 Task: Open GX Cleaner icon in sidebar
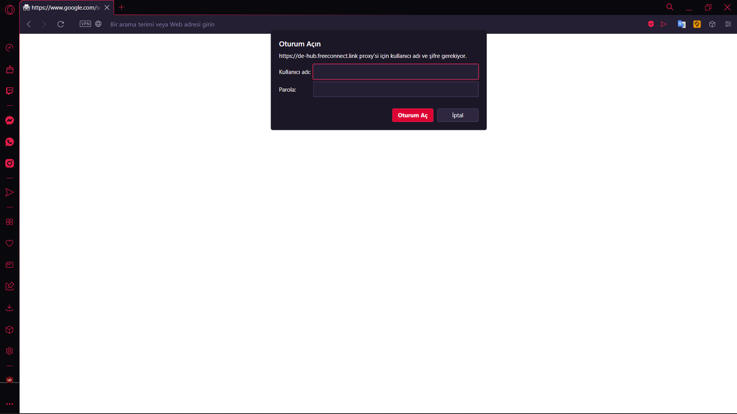tap(10, 69)
